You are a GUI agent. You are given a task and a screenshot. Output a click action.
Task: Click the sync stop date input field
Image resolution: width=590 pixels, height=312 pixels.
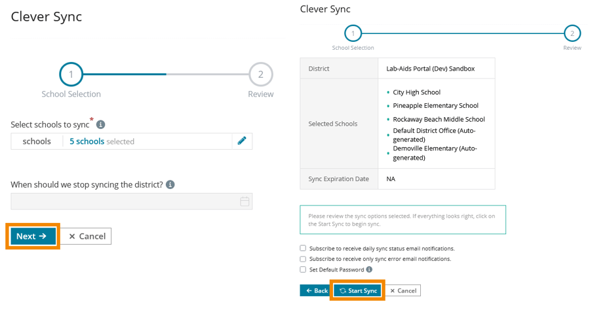[125, 201]
